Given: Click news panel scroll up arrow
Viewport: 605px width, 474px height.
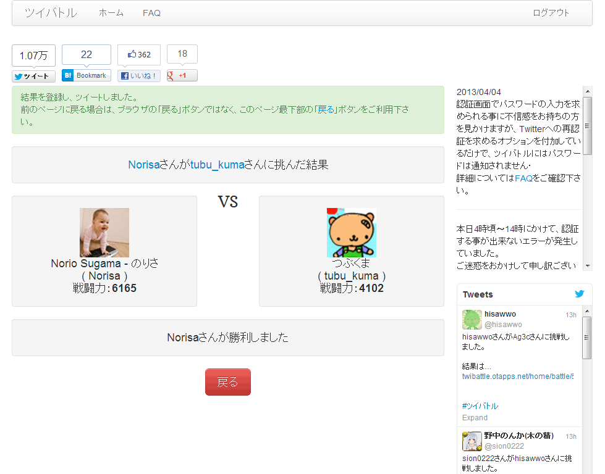Looking at the screenshot, I should (588, 91).
